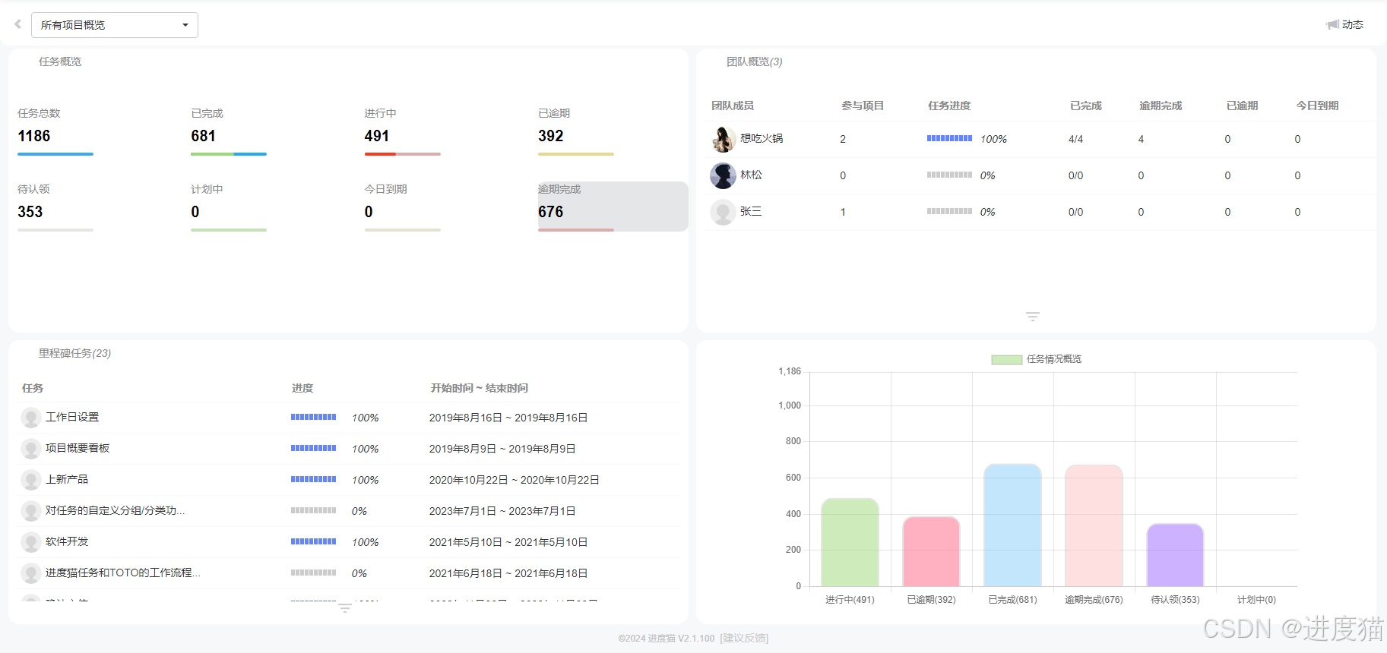Click the member name 想吃火锅

point(762,138)
